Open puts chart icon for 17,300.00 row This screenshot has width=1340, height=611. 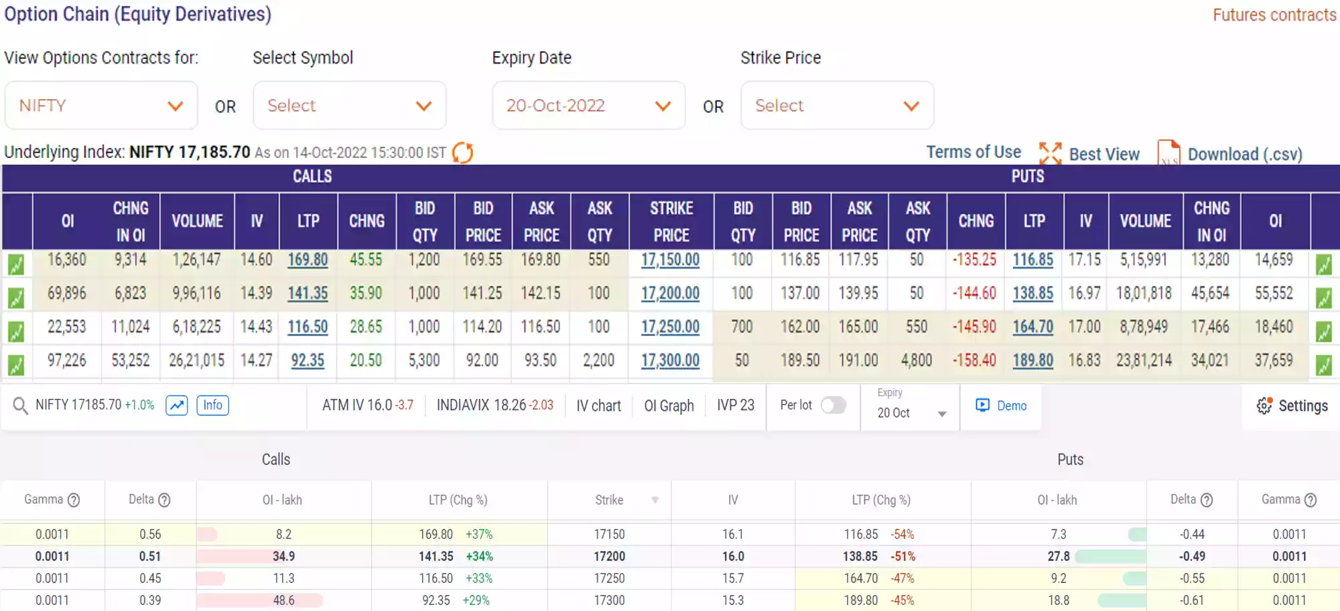click(1324, 365)
